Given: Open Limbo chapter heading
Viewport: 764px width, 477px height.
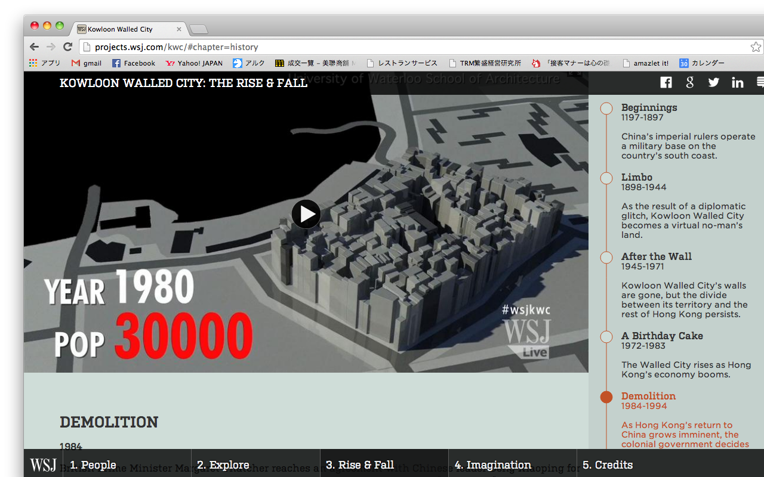Looking at the screenshot, I should tap(637, 177).
